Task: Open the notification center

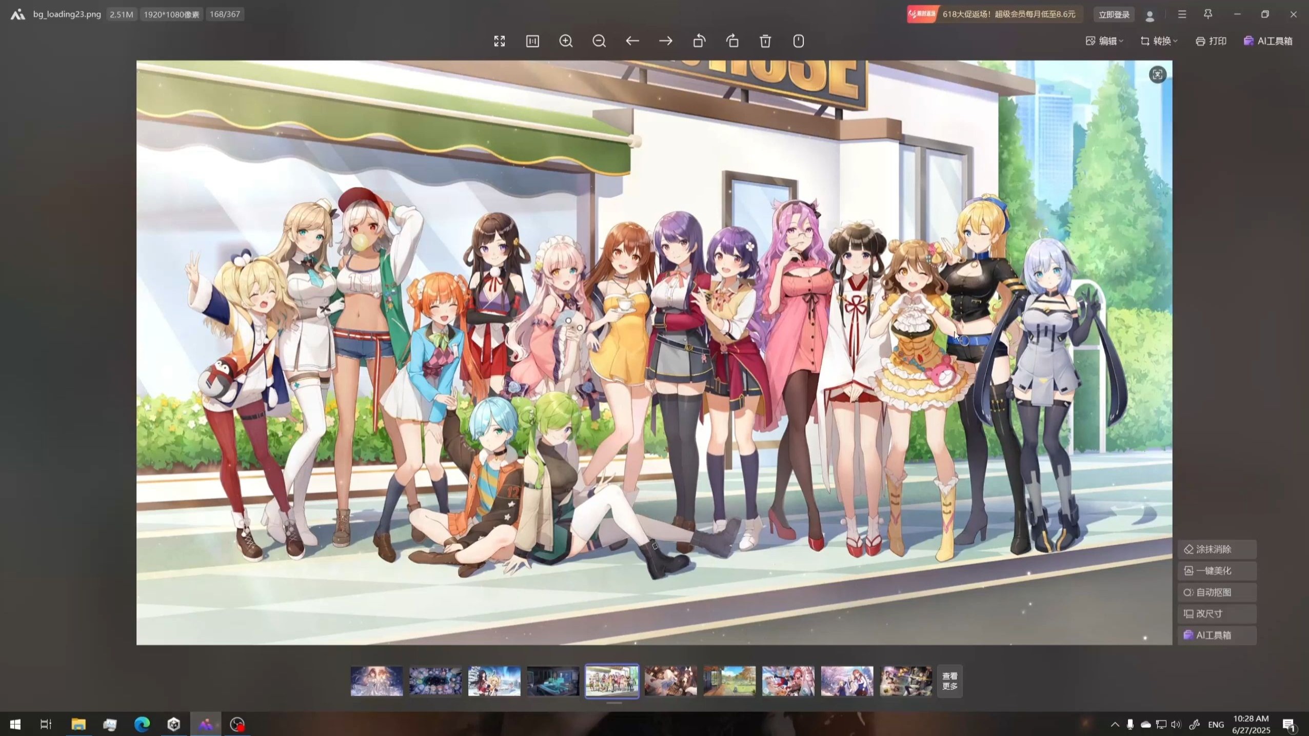Action: [x=1289, y=725]
